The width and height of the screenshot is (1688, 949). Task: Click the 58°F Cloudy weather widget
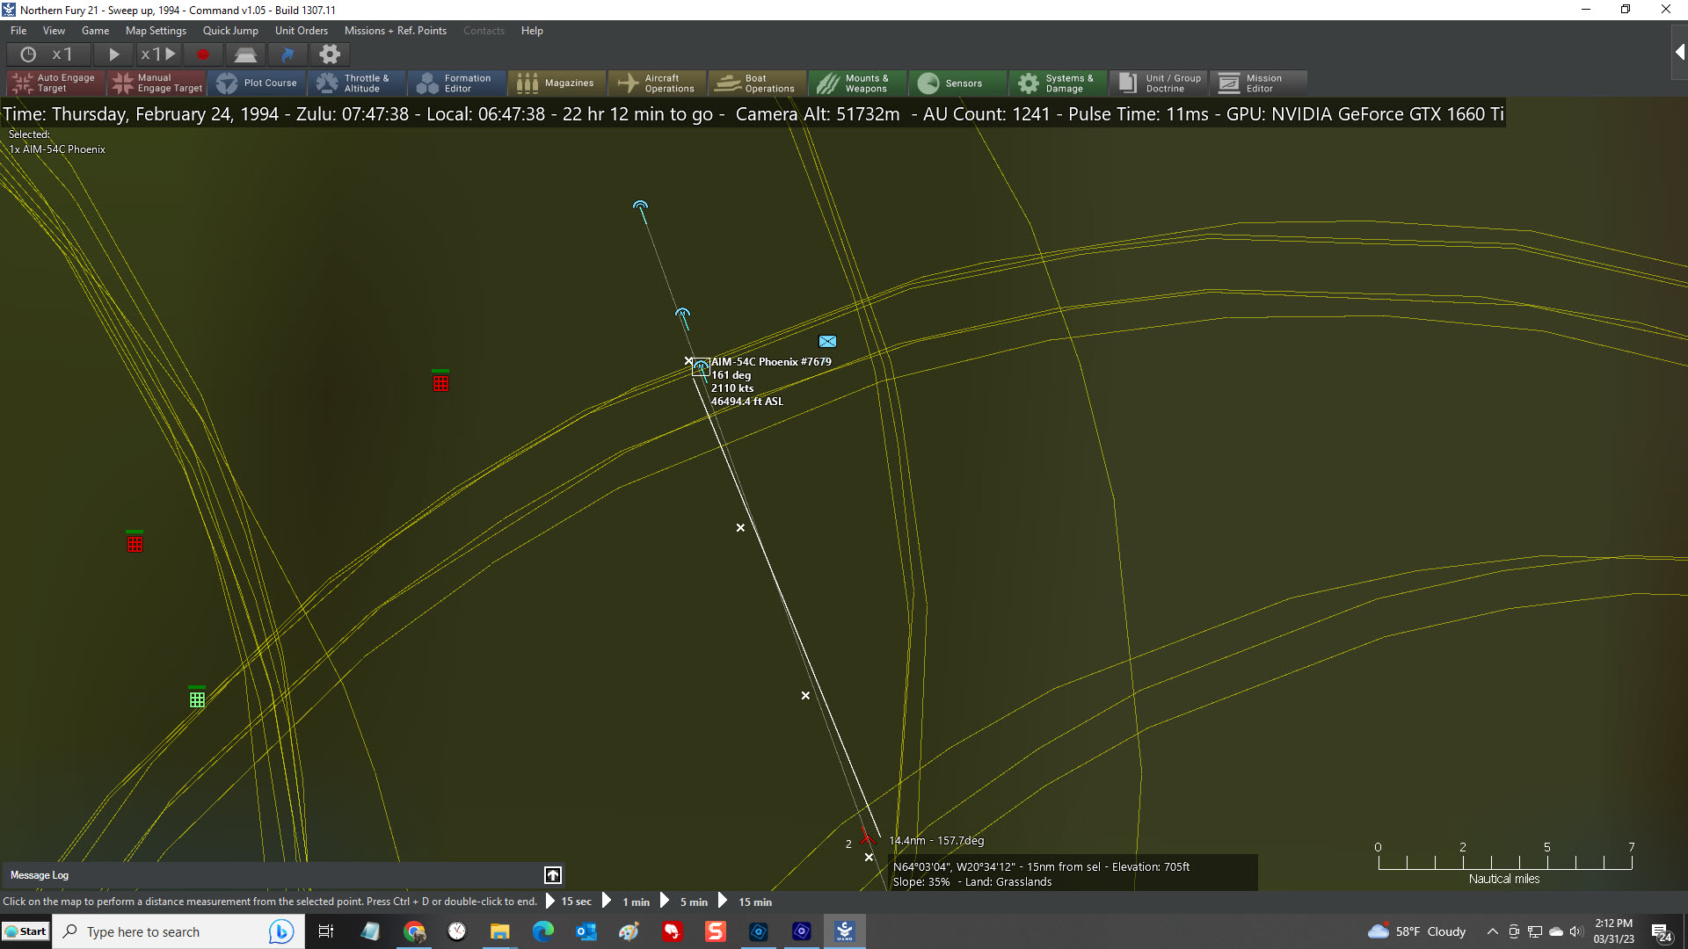point(1417,931)
